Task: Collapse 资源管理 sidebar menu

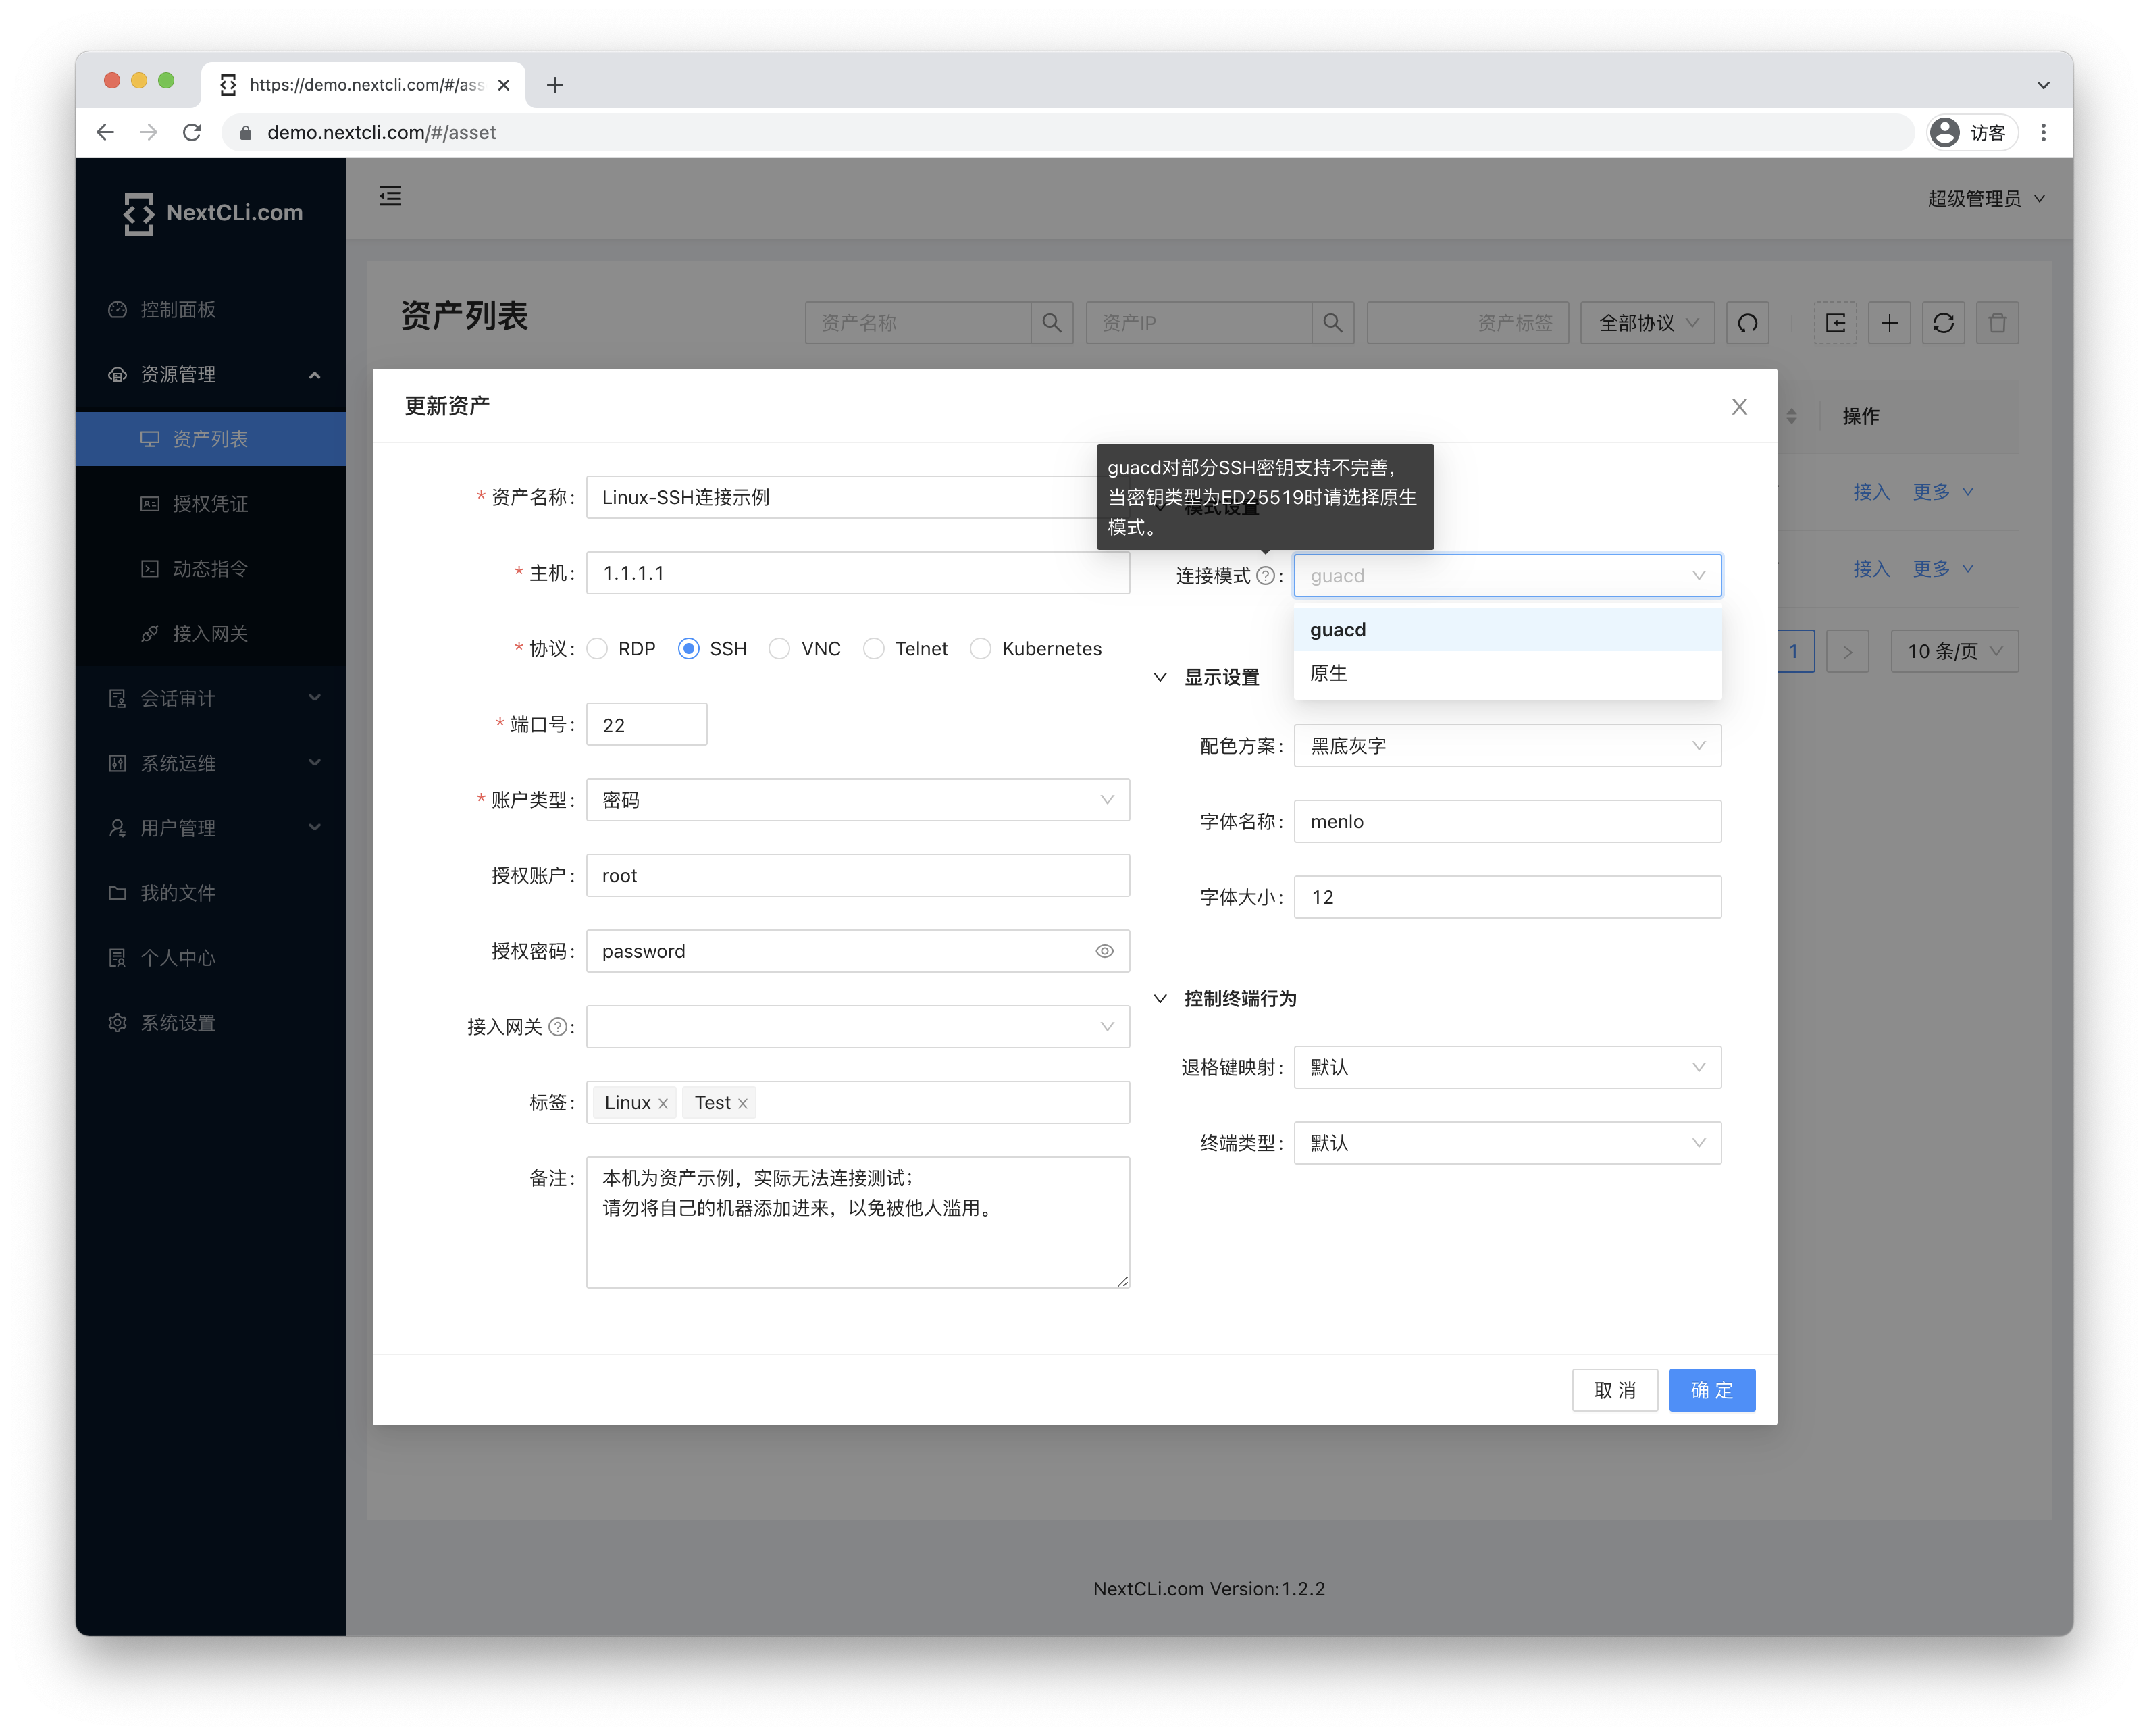Action: pyautogui.click(x=211, y=374)
